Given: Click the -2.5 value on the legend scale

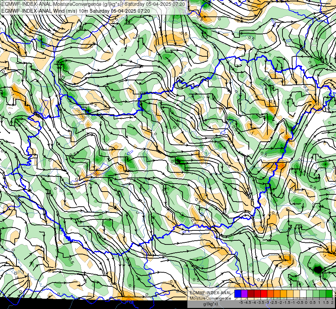Looking at the screenshot, I should [274, 302].
